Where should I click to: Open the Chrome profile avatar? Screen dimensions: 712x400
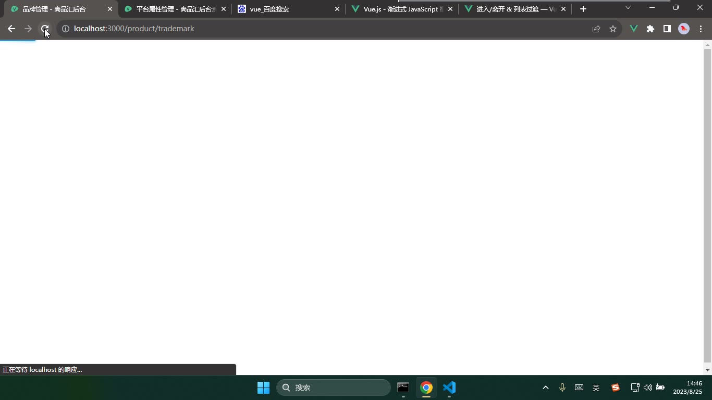click(684, 29)
